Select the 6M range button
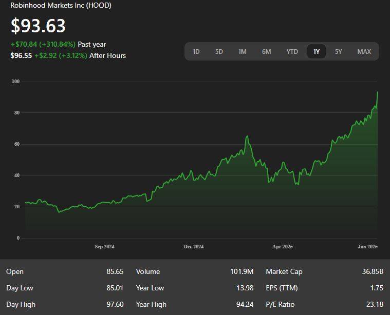The width and height of the screenshot is (390, 315). pyautogui.click(x=266, y=51)
